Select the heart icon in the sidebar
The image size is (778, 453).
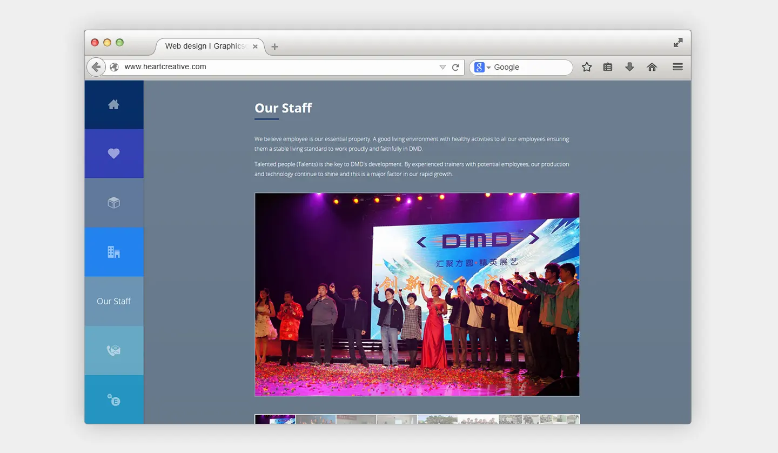tap(113, 154)
